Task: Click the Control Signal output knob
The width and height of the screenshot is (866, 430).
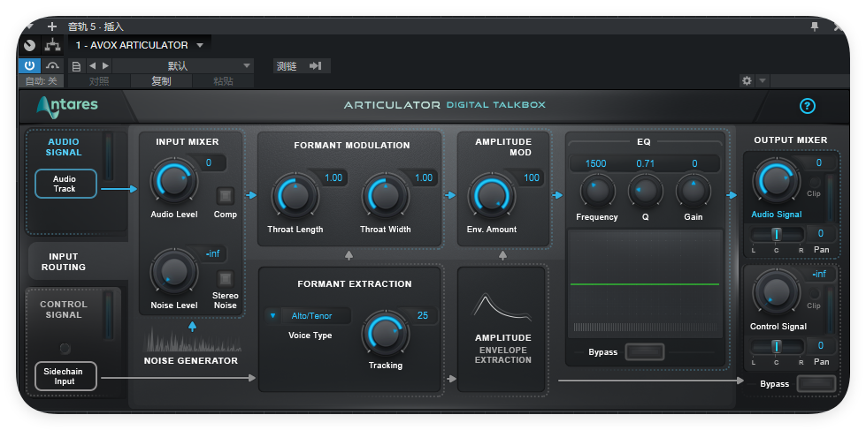Action: point(777,291)
